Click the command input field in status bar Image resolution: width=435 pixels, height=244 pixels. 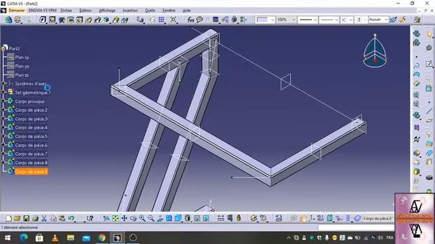pos(356,228)
